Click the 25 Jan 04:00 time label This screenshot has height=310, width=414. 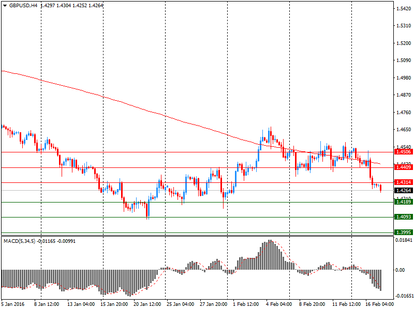(x=180, y=304)
